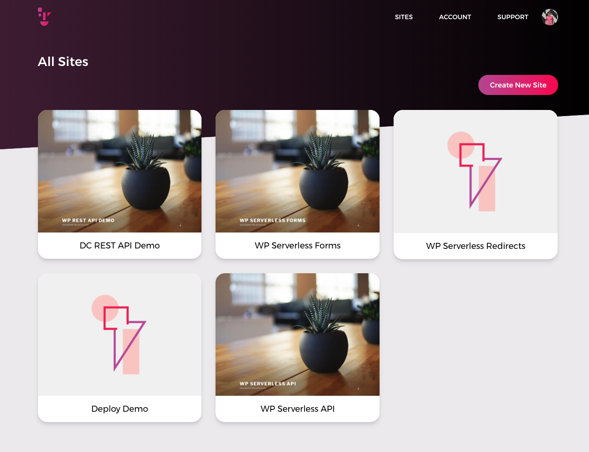Go to the Sites menu
The height and width of the screenshot is (452, 589).
click(403, 17)
